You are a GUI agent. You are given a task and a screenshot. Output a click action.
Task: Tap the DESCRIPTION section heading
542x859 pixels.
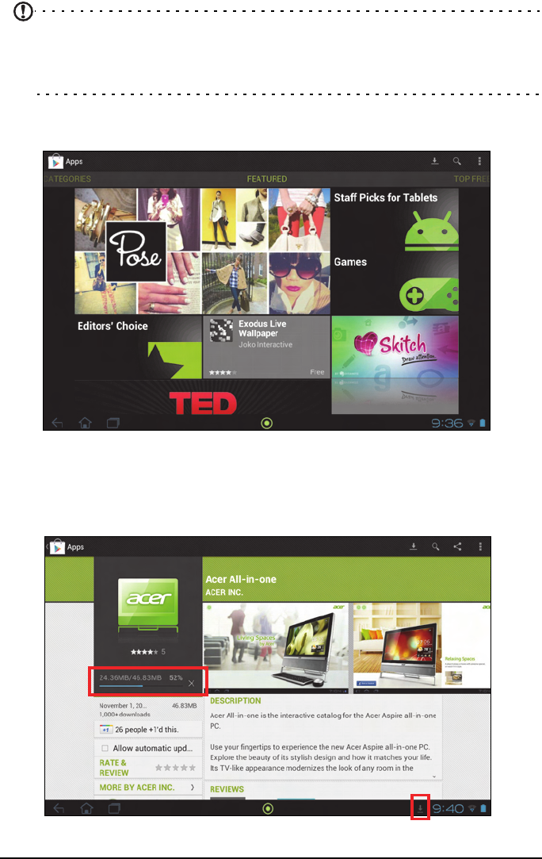pos(235,700)
